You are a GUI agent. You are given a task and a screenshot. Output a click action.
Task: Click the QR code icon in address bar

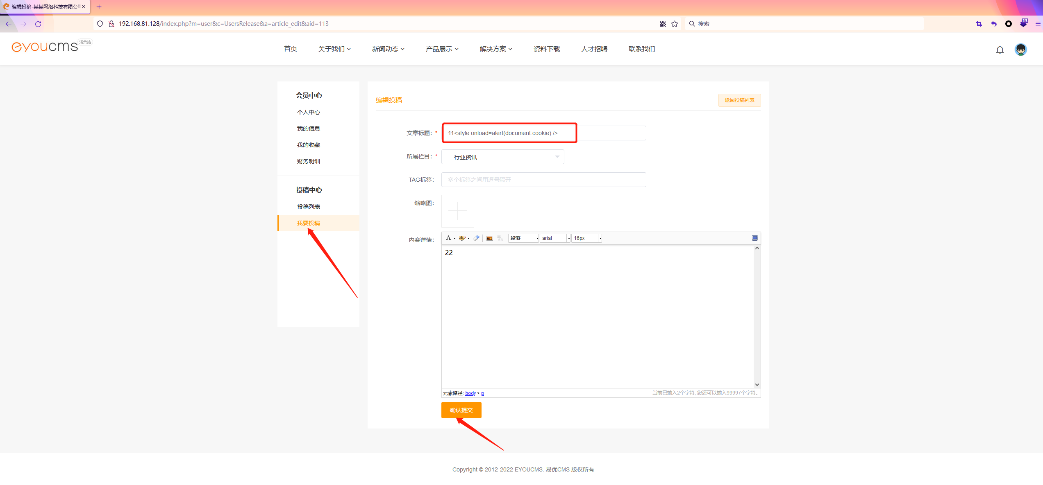(x=663, y=24)
